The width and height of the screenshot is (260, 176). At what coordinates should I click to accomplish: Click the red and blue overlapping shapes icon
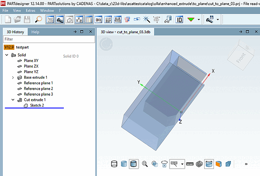point(127,19)
